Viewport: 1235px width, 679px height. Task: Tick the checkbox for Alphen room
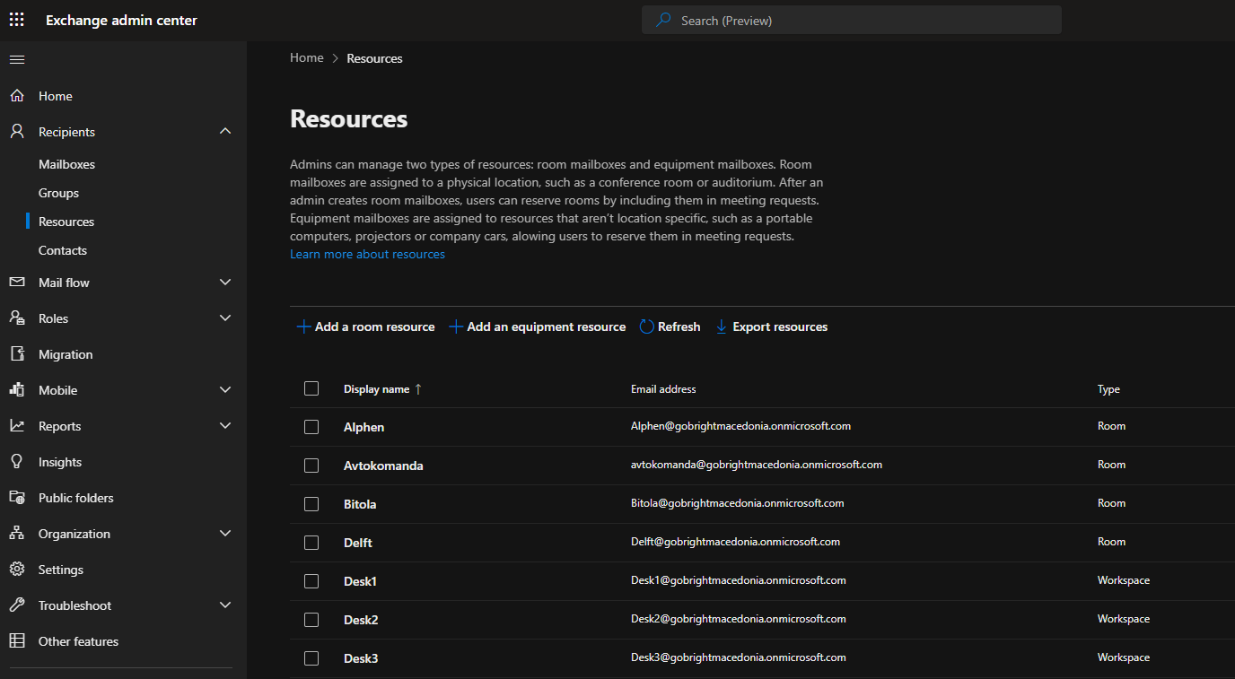(311, 427)
